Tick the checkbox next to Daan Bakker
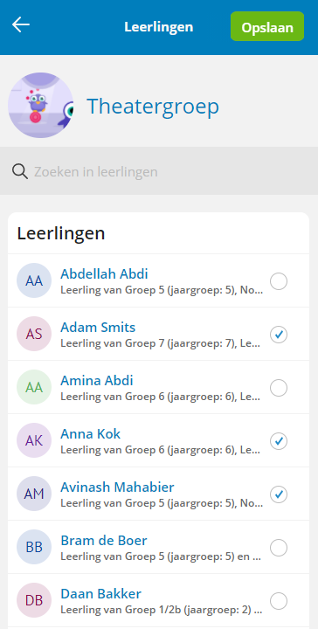The width and height of the screenshot is (318, 629). click(279, 601)
